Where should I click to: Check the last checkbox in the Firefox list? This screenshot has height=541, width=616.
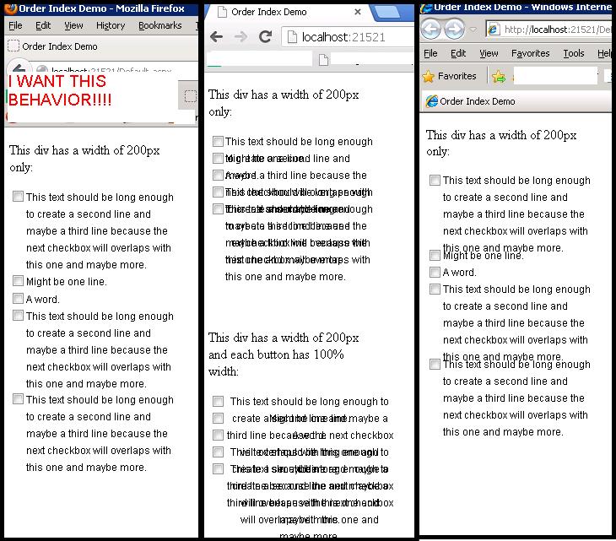pyautogui.click(x=18, y=399)
